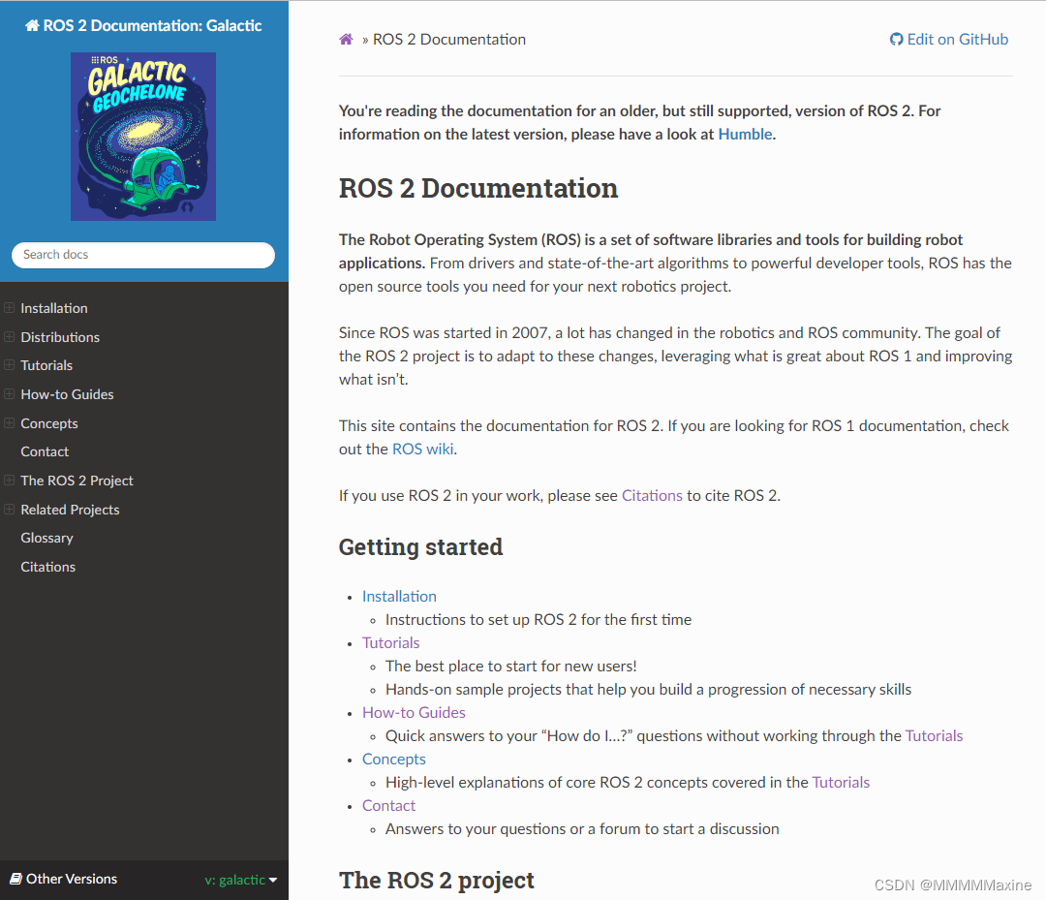
Task: Expand the Concepts sidebar section
Action: 10,423
